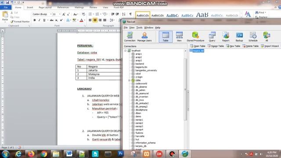Apply red font color in Word
The width and height of the screenshot is (281, 158).
coord(81,20)
